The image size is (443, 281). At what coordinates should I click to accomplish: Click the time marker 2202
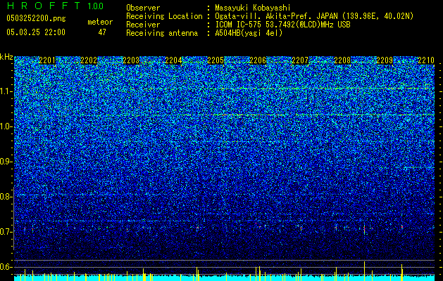tap(89, 60)
